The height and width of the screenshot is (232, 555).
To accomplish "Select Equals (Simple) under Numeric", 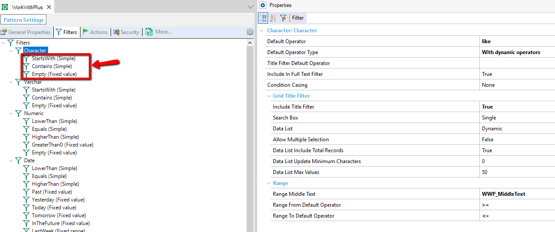I will 49,129.
